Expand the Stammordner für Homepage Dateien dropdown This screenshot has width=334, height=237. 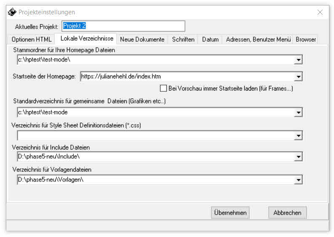pos(298,60)
